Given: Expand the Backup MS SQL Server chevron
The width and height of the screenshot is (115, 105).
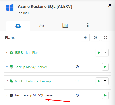Looking at the screenshot, I should [7, 67].
